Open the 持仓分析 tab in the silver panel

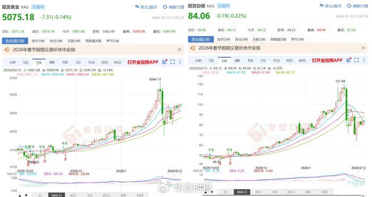point(241,39)
